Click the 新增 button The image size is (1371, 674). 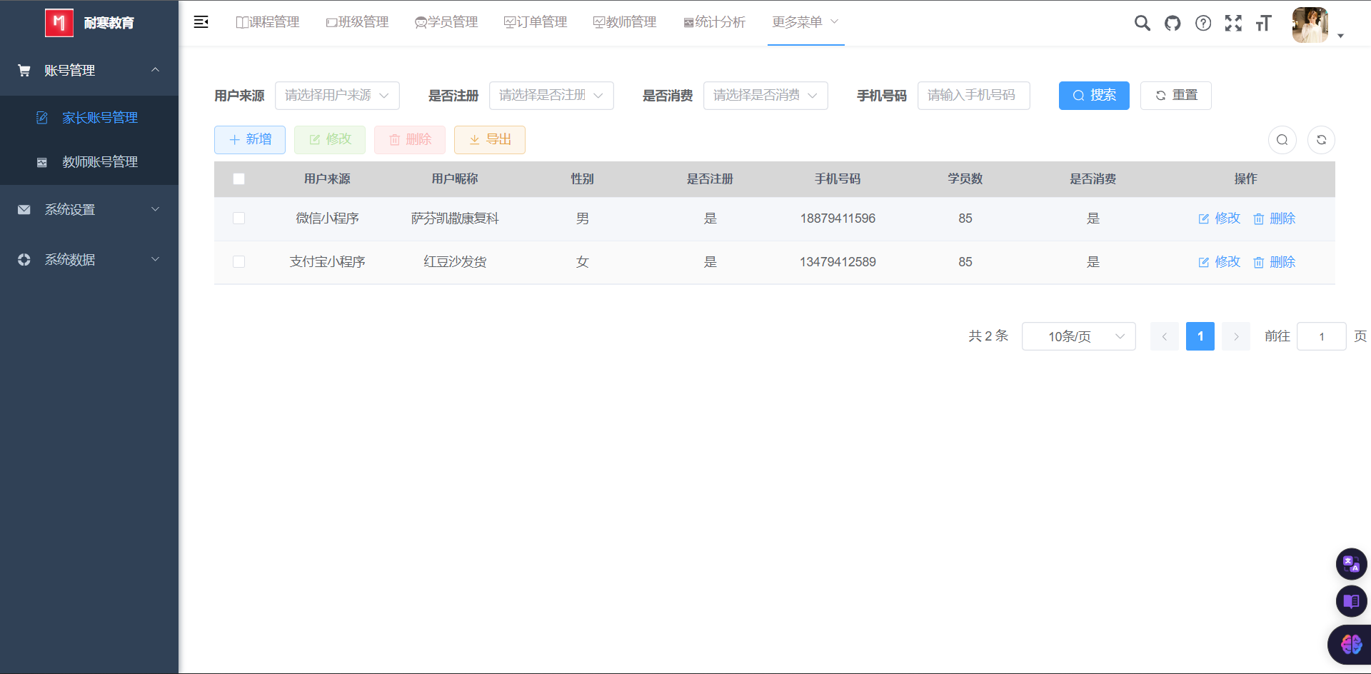click(x=250, y=140)
